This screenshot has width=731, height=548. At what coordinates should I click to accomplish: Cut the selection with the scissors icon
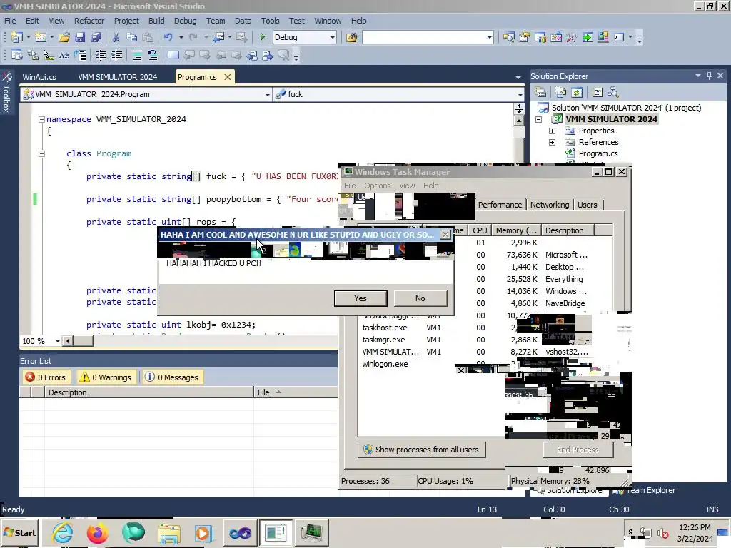coord(116,37)
